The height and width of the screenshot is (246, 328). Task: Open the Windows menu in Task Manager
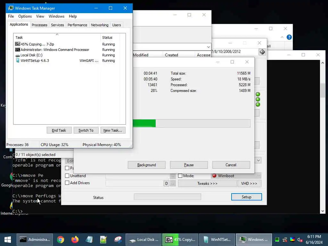tap(56, 16)
